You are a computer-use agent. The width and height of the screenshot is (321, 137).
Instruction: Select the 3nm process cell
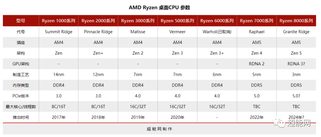pos(296,74)
